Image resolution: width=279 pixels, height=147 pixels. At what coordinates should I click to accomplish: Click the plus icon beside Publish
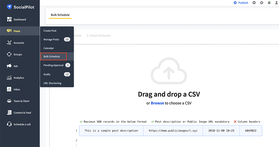(x=235, y=3)
